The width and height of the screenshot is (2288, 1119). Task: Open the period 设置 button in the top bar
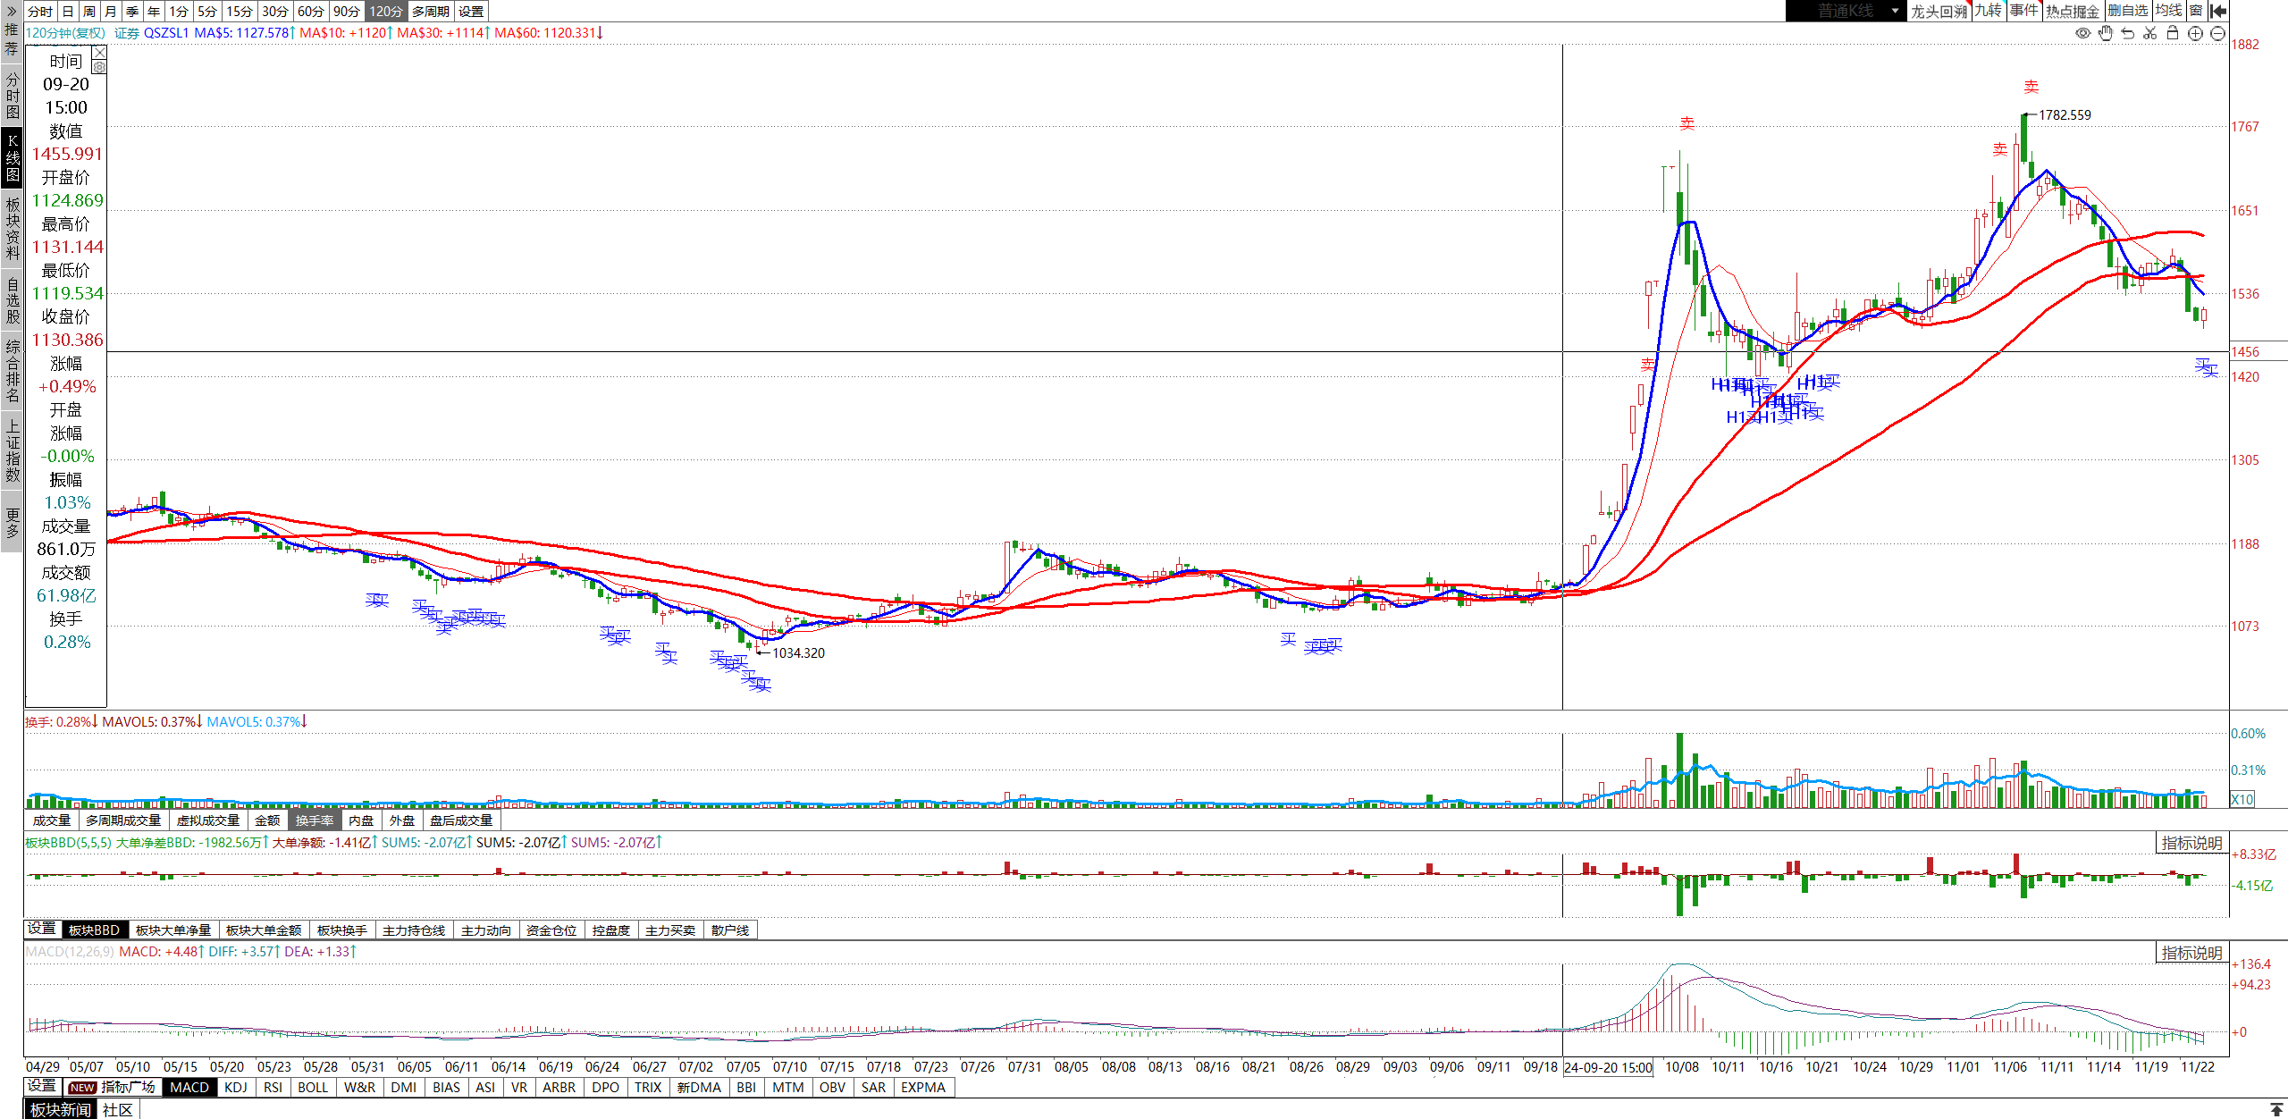471,12
